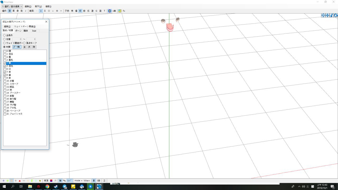Switch to the ボーン tab

click(x=18, y=31)
